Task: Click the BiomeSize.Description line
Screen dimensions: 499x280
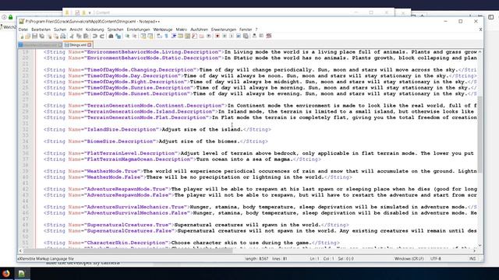Action: point(156,142)
